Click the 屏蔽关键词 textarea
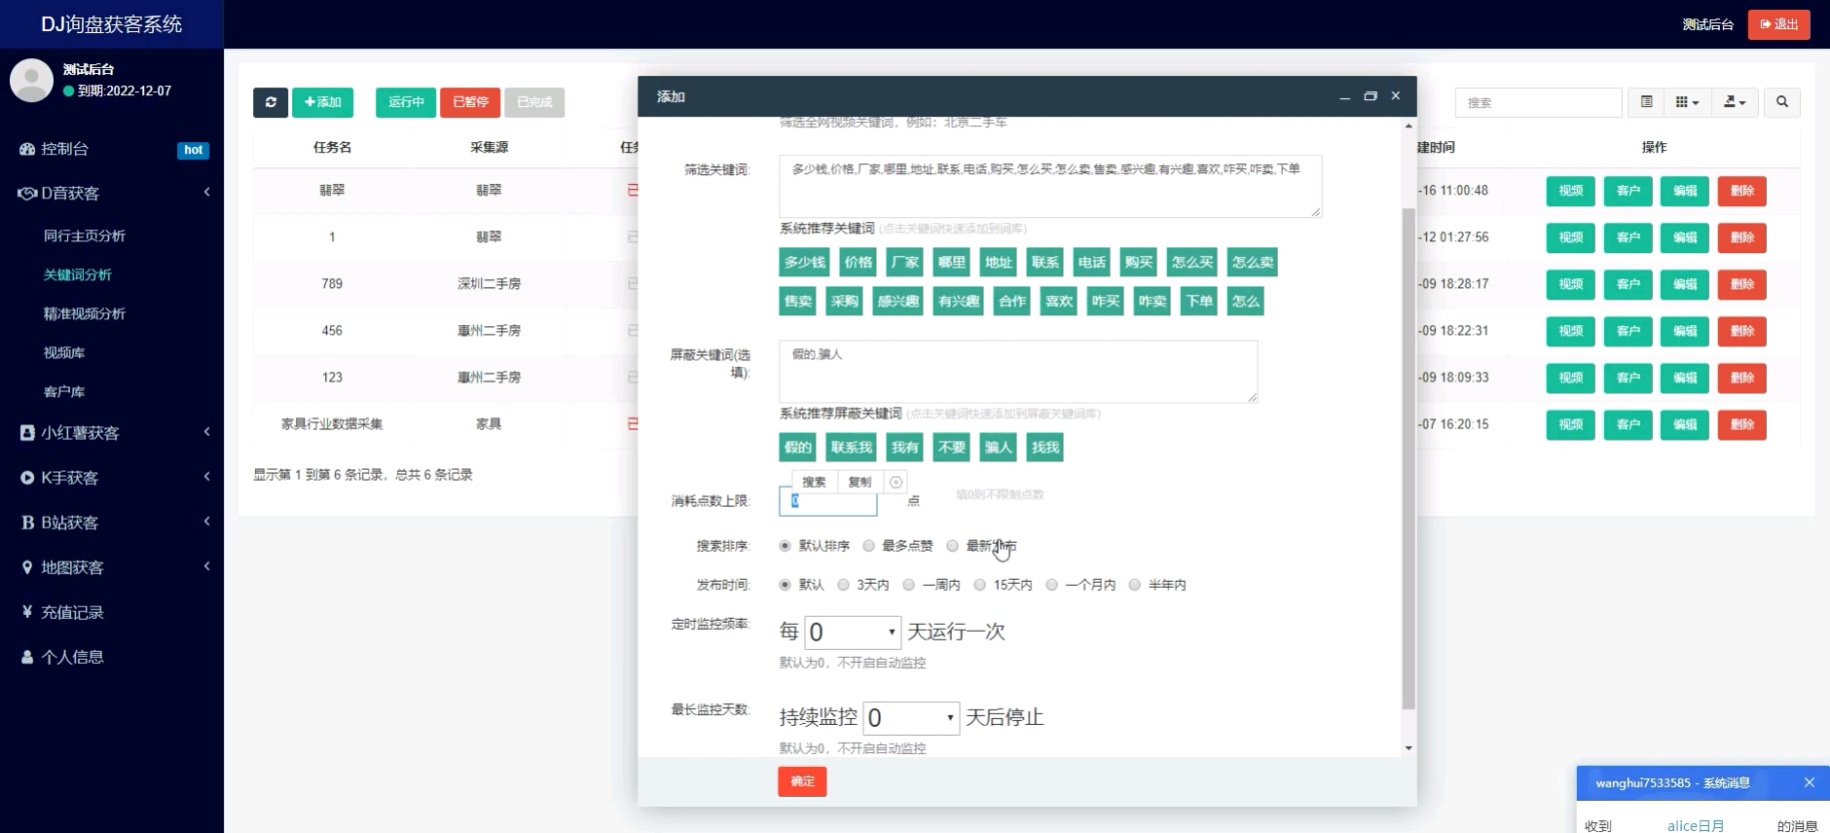Image resolution: width=1830 pixels, height=833 pixels. 1018,371
